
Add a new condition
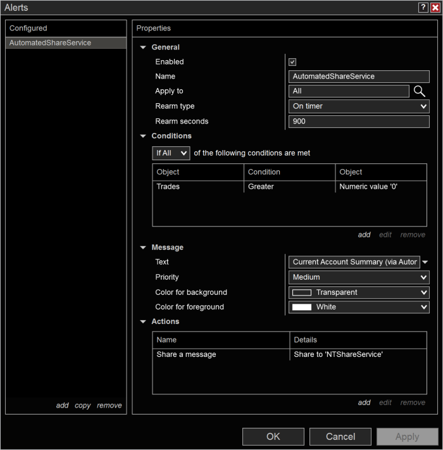pos(364,235)
